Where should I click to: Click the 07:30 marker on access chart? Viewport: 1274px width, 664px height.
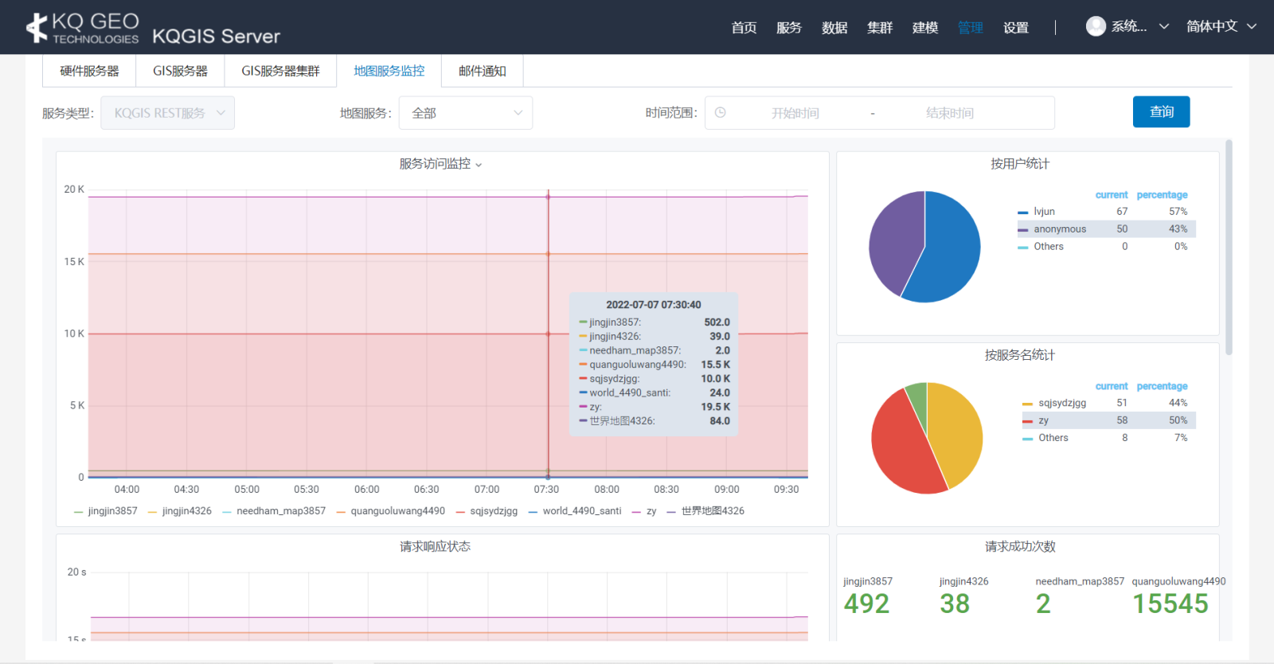[x=548, y=334]
